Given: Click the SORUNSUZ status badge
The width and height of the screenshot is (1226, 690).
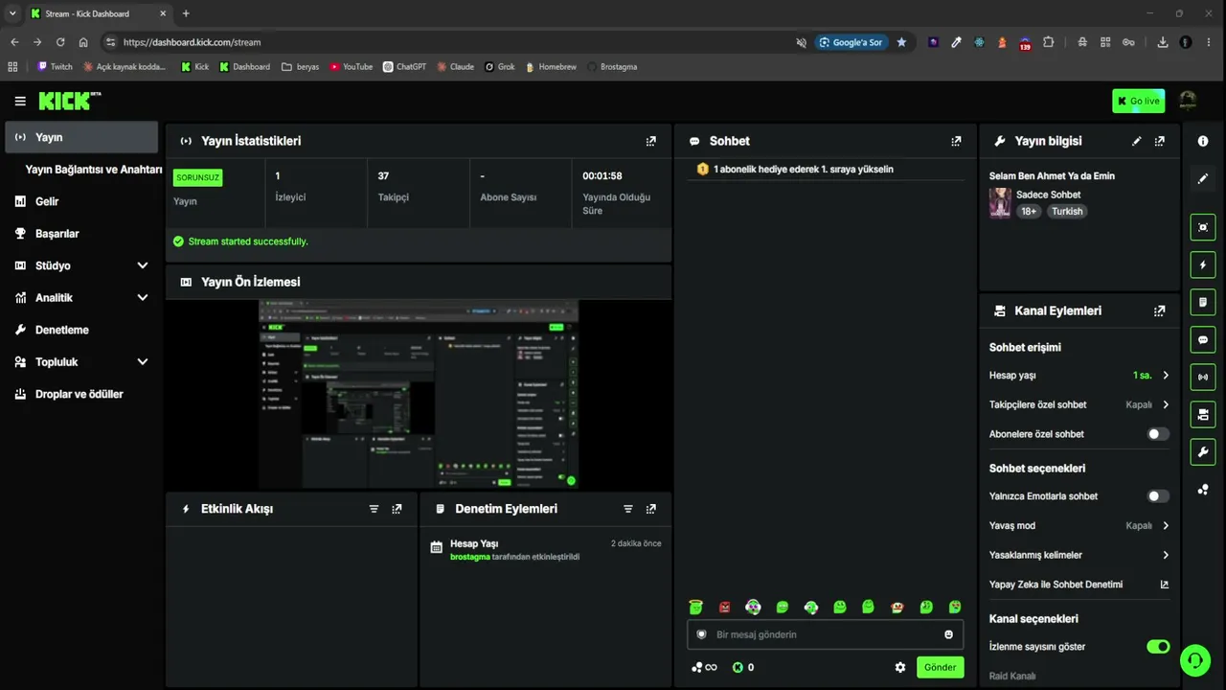Looking at the screenshot, I should [197, 177].
